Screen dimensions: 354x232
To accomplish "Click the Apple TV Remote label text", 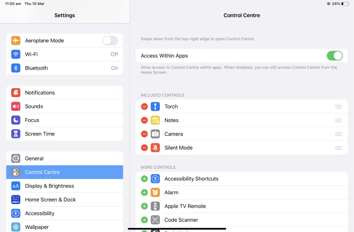I will 185,206.
